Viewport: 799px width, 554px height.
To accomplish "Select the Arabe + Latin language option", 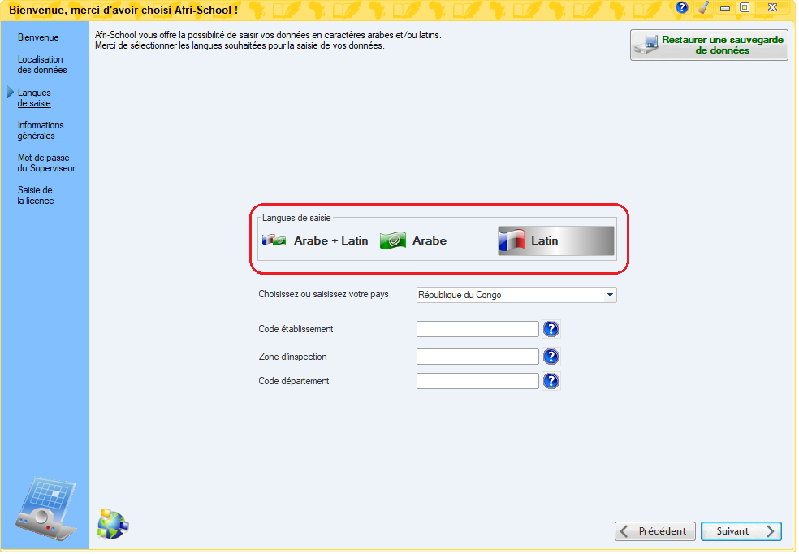I will [315, 240].
